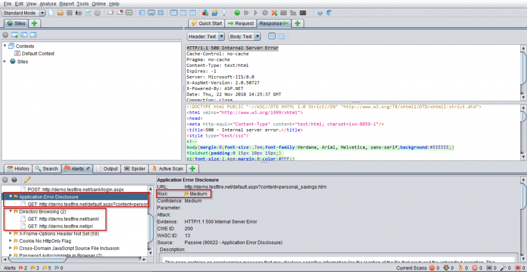Click the lightbulb icon in toolbar

click(224, 13)
